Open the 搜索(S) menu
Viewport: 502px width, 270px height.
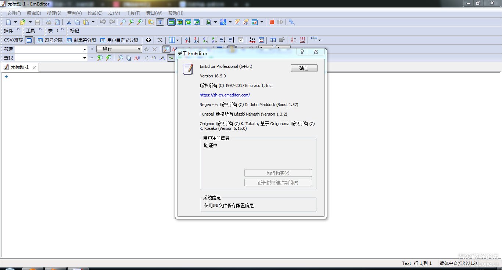click(x=54, y=13)
